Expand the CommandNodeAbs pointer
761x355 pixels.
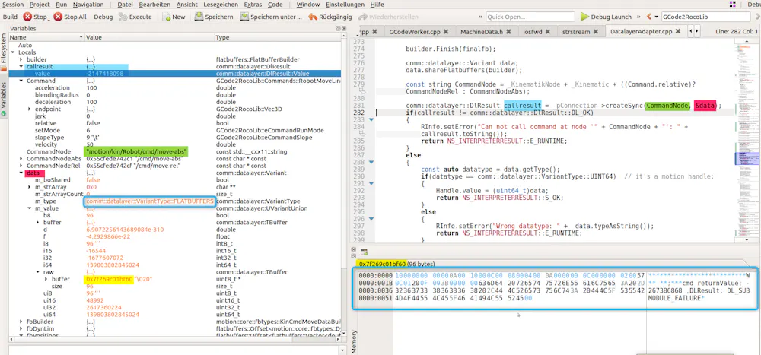[21, 159]
